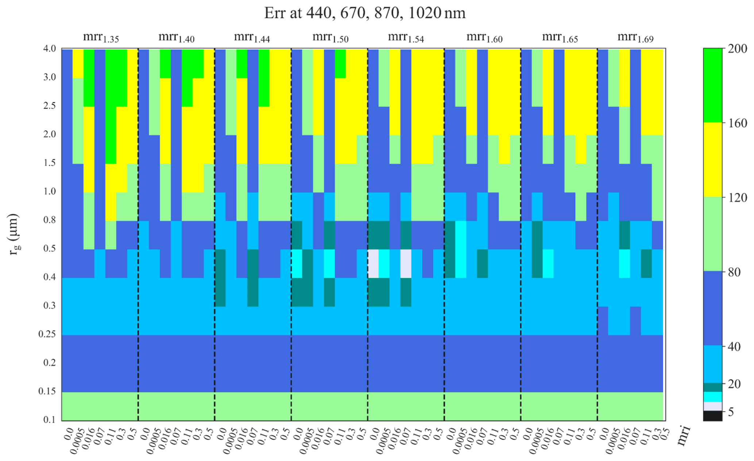
Task: Click the mrr 1.54 column header
Action: [x=406, y=37]
